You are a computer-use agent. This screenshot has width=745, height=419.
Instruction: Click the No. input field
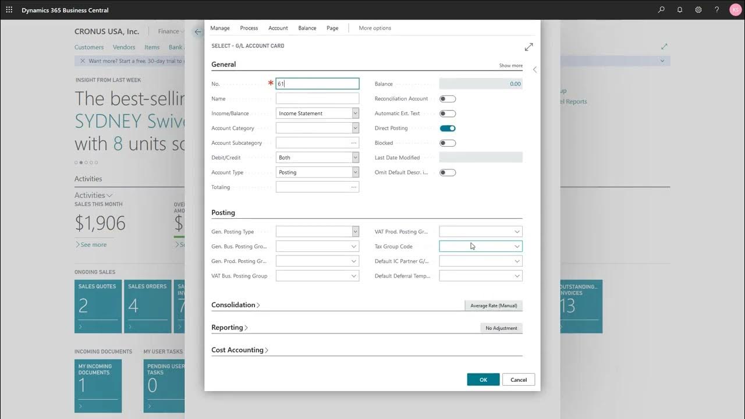317,84
